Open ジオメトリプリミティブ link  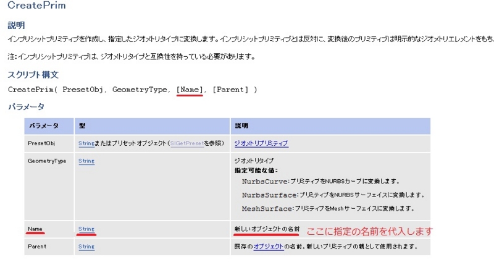pos(261,143)
